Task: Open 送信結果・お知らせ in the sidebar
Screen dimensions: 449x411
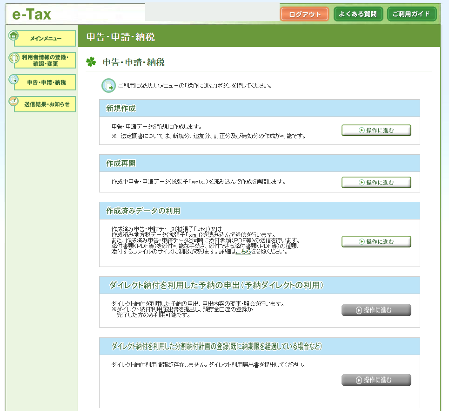Action: [x=45, y=104]
